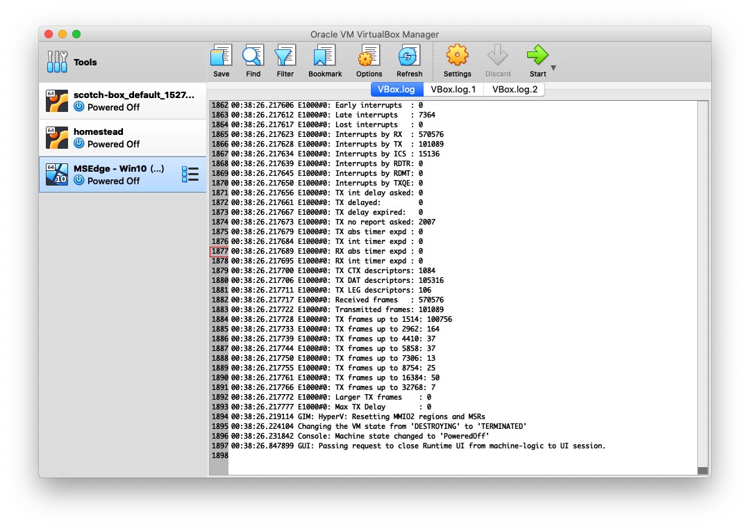Click MSEdge Powered Off status icon
The image size is (750, 529).
coord(79,181)
